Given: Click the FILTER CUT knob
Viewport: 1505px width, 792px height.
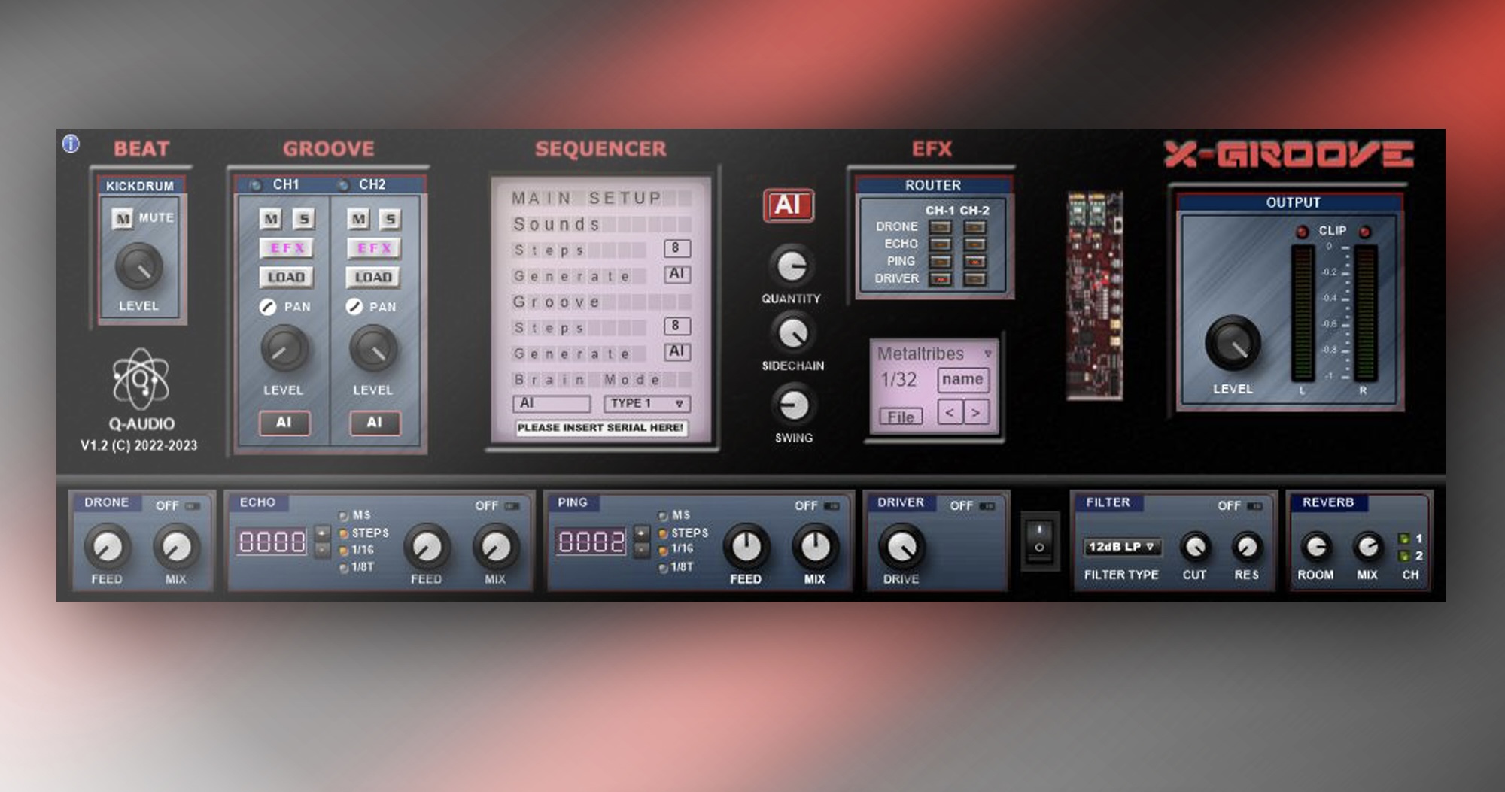Looking at the screenshot, I should tap(1195, 547).
